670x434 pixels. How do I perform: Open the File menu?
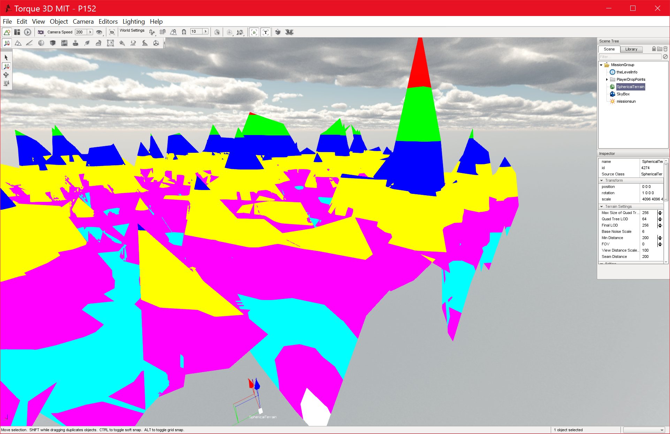7,22
